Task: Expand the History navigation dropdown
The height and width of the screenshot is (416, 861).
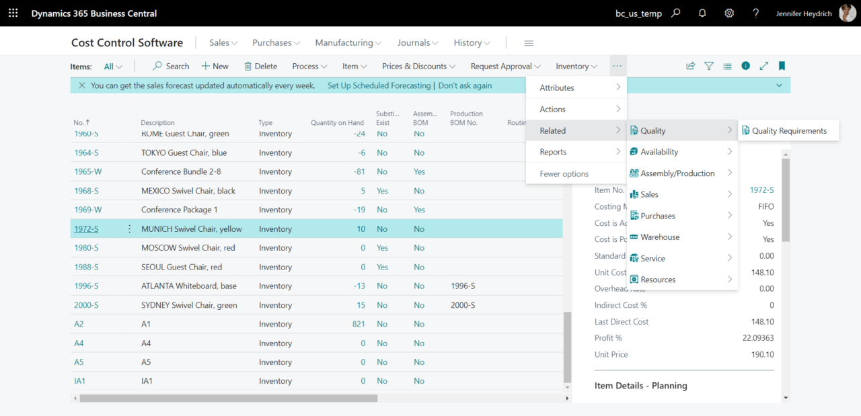Action: point(472,43)
